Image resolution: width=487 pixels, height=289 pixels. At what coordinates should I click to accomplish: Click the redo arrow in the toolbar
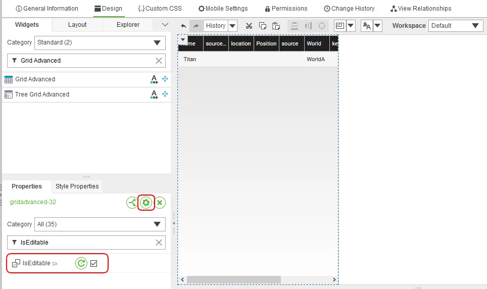coord(196,26)
